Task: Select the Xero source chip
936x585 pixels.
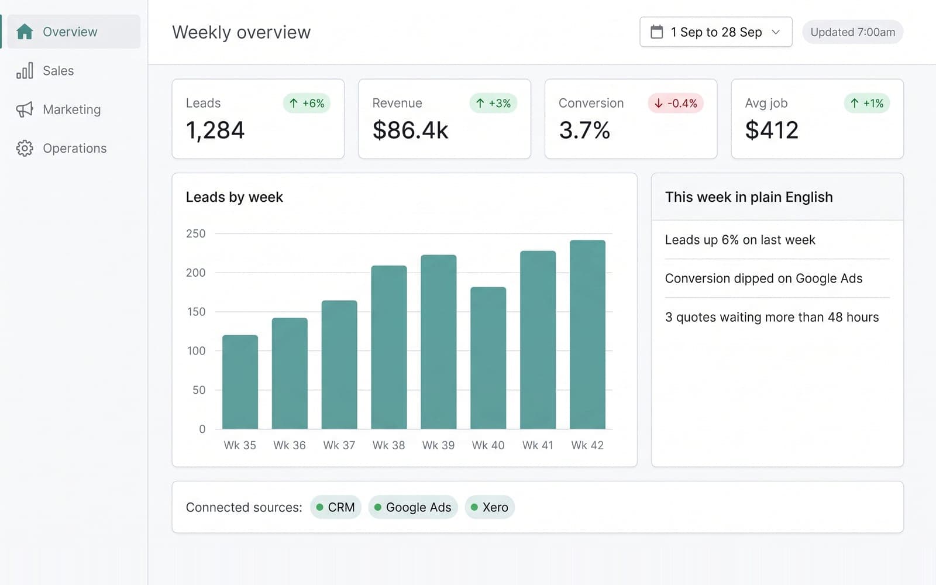Action: 490,507
